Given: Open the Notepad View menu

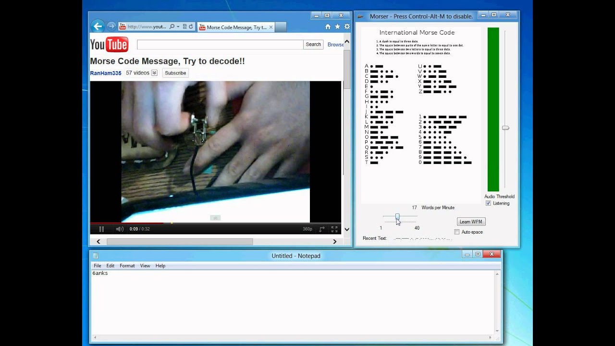Looking at the screenshot, I should tap(145, 266).
